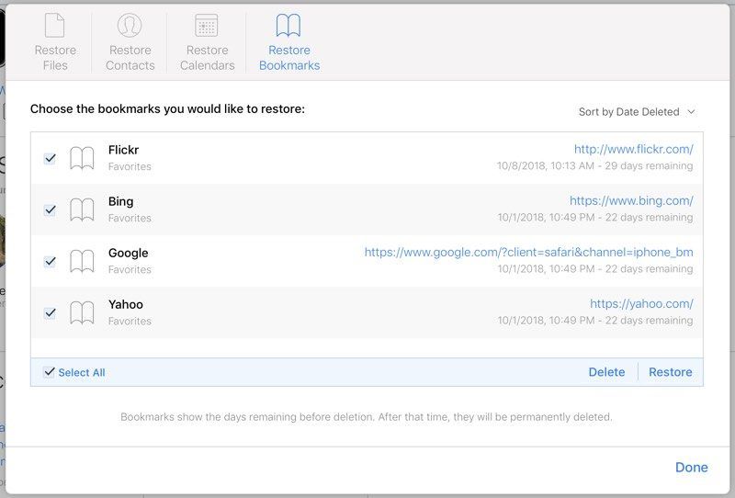Click the Restore Bookmarks book icon
735x498 pixels.
coord(288,25)
